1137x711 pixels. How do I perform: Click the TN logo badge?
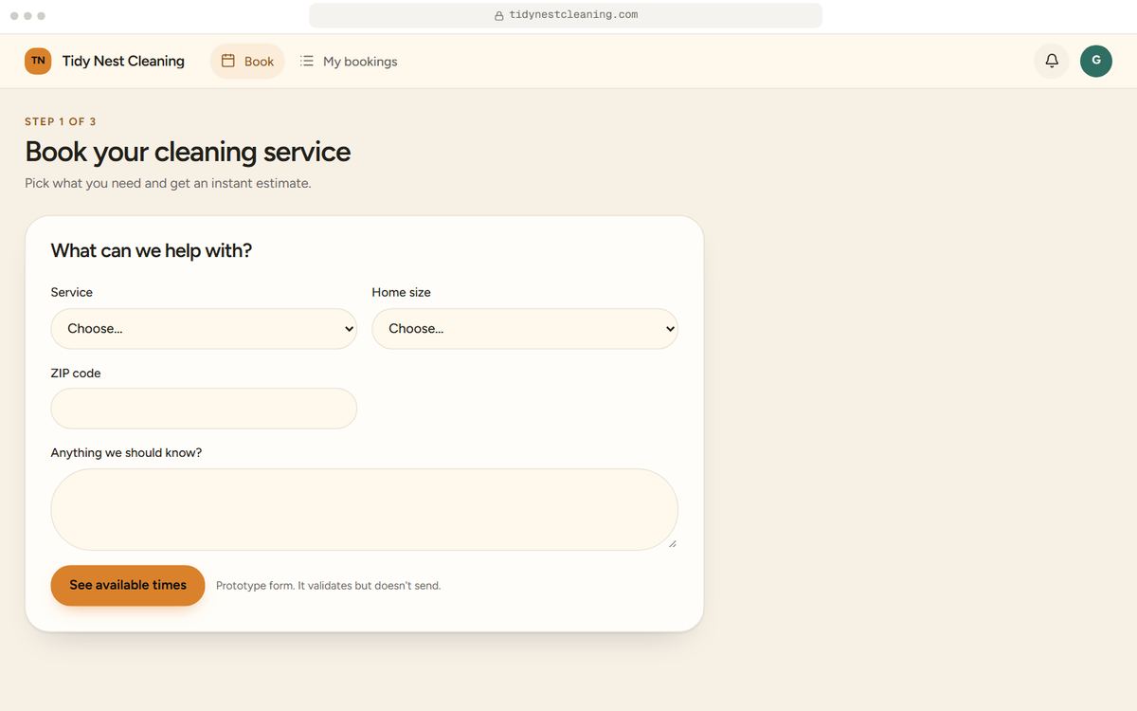[x=38, y=61]
